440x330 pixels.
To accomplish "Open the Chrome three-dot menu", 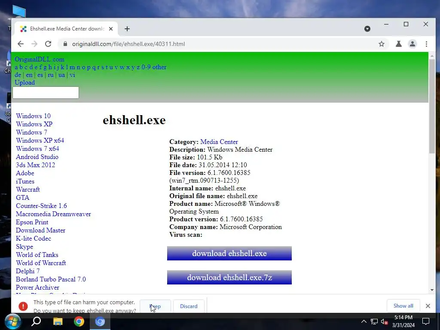I will [426, 44].
